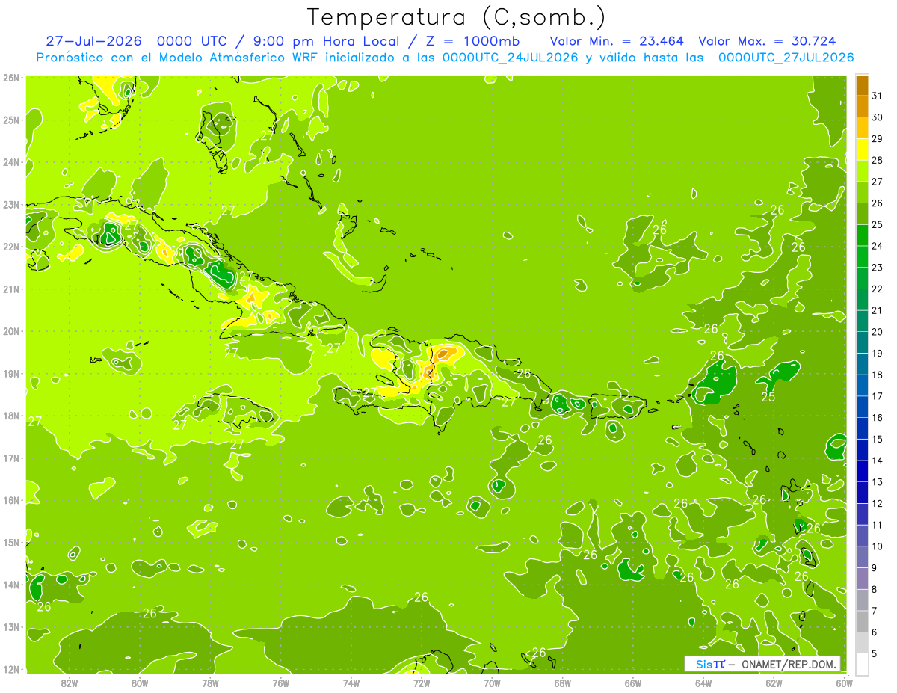This screenshot has height=693, width=897.
Task: Click the legend value "30"
Action: coord(878,117)
